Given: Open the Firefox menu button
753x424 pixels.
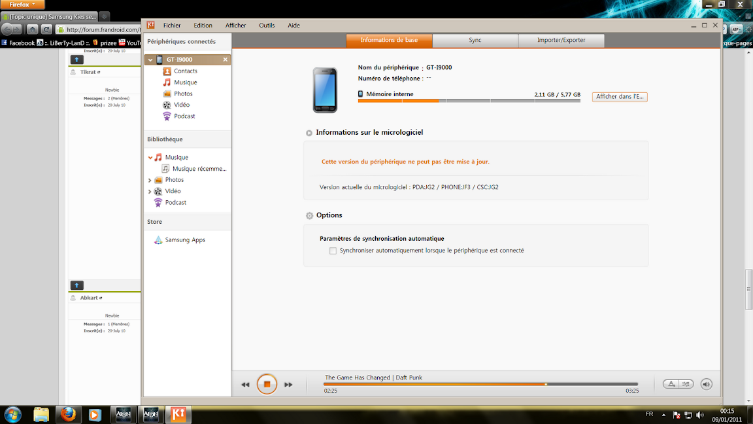Looking at the screenshot, I should [x=22, y=5].
